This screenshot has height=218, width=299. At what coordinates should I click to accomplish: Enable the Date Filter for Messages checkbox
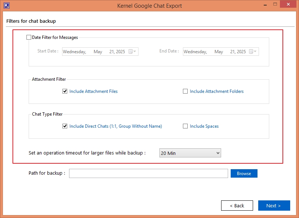tap(29, 37)
